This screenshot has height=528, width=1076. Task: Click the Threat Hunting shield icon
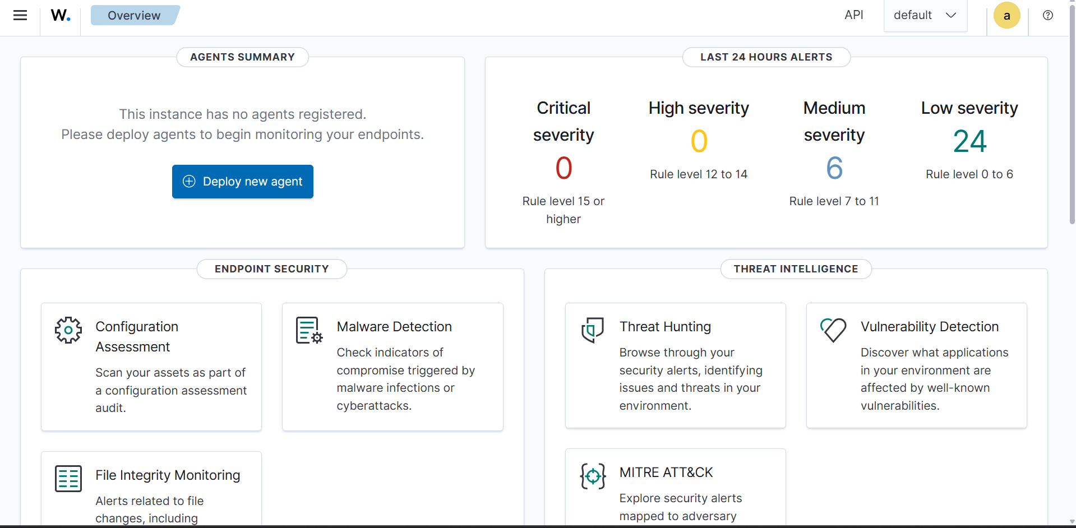tap(592, 330)
